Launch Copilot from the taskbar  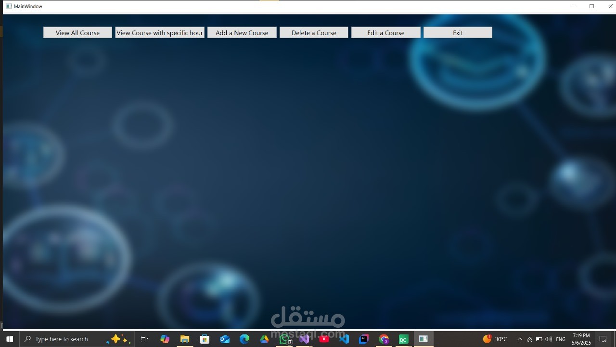point(165,339)
